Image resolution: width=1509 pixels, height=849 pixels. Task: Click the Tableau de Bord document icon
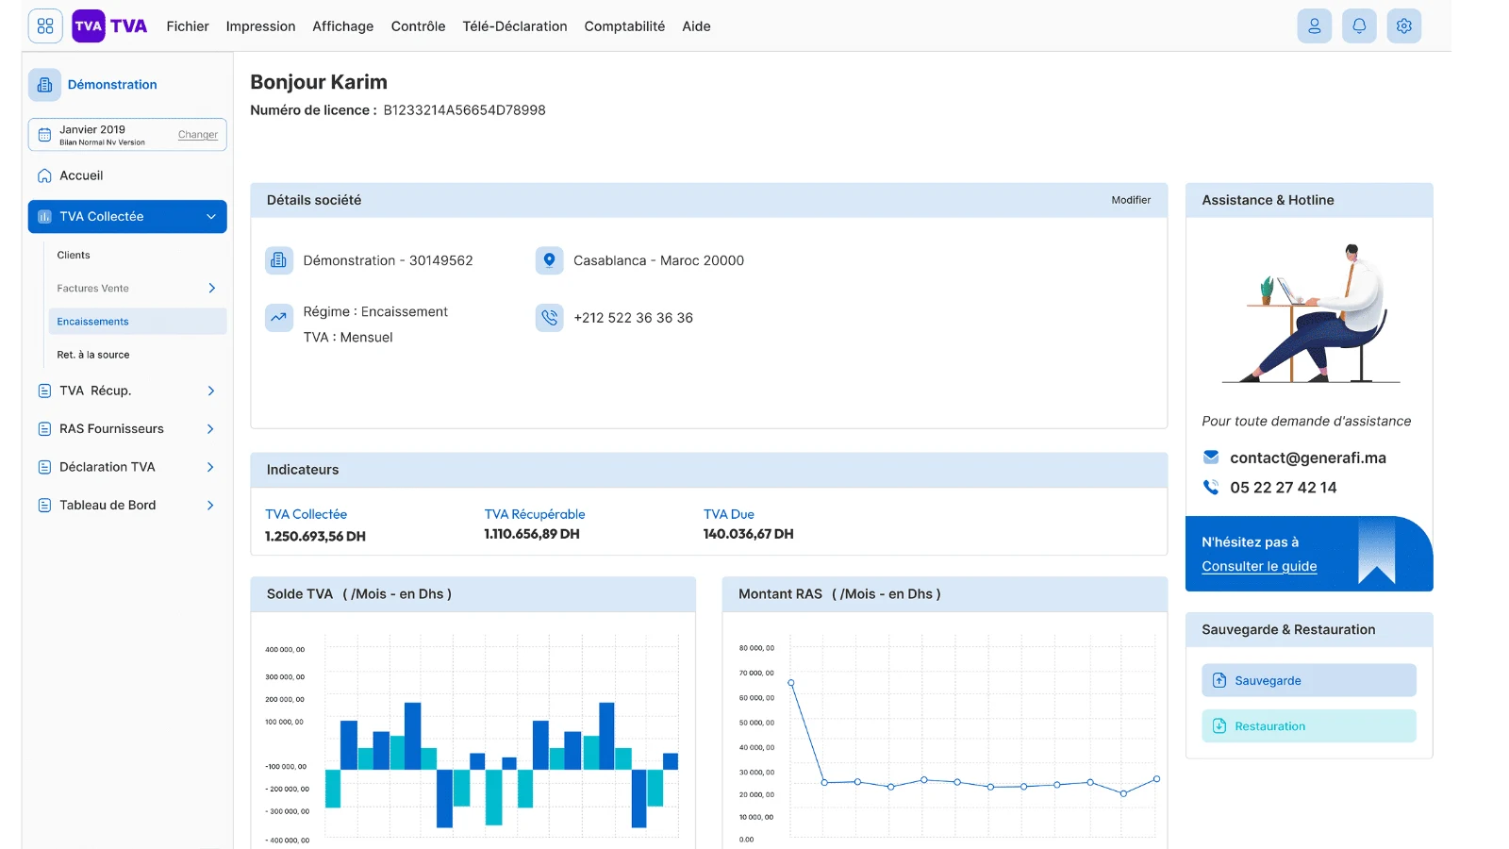[44, 506]
